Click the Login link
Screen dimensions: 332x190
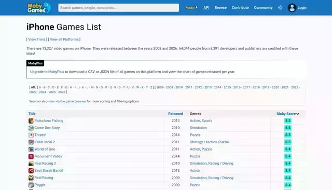(x=302, y=8)
